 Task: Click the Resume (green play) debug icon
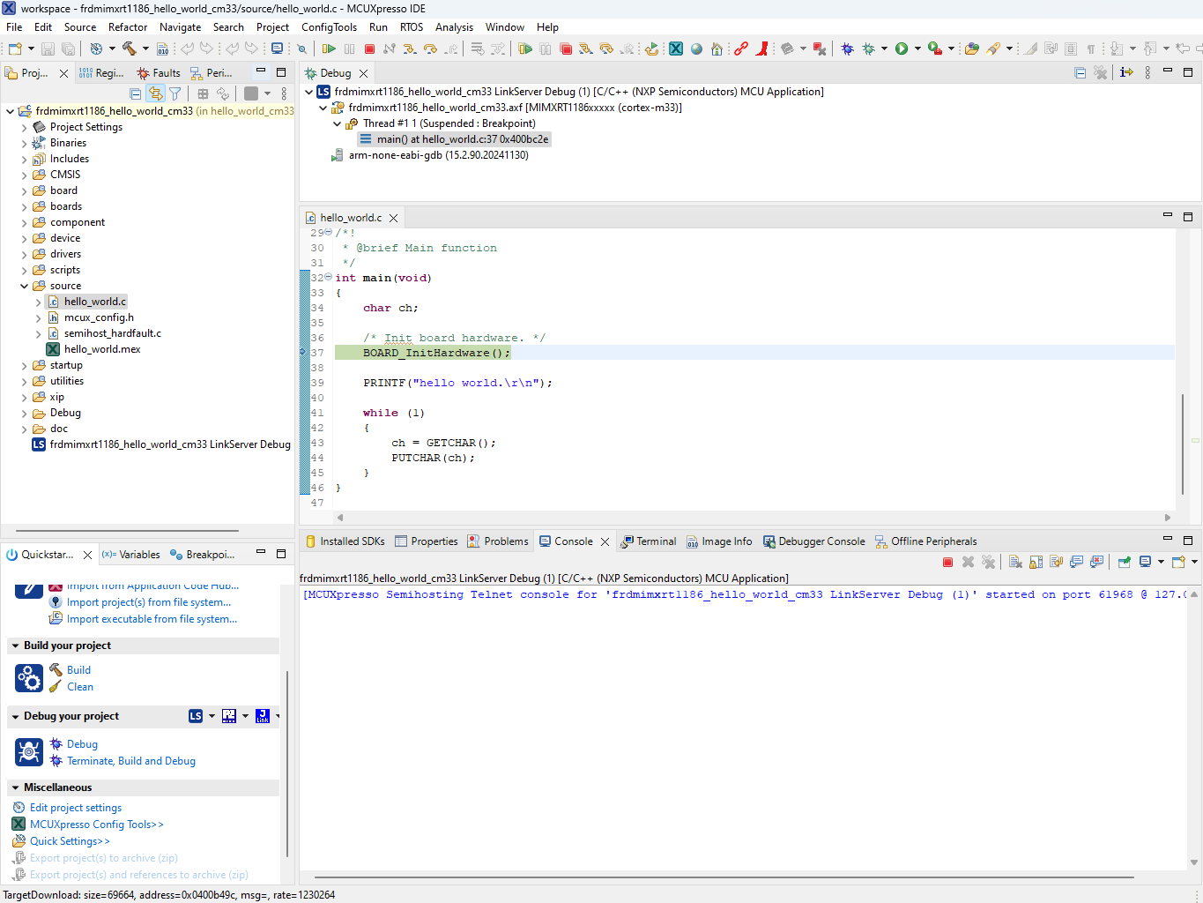tap(329, 49)
